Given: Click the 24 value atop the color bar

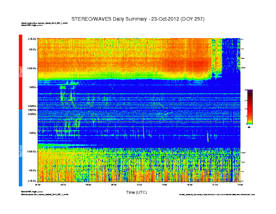Looking at the screenshot, I should click(246, 90).
